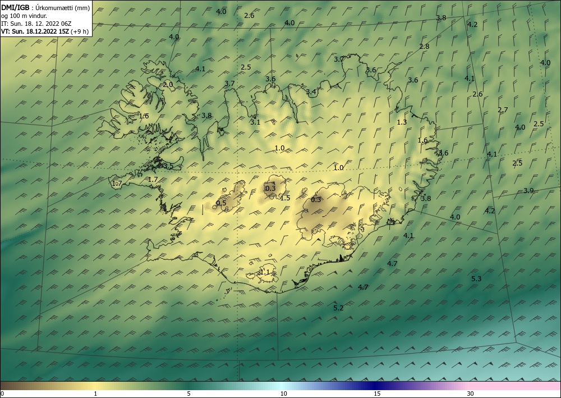The image size is (561, 398).
Task: Pick the dark blue segment of the color scale
Action: [x=376, y=386]
